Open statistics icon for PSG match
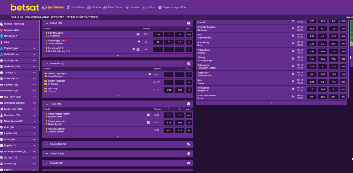 point(293,35)
